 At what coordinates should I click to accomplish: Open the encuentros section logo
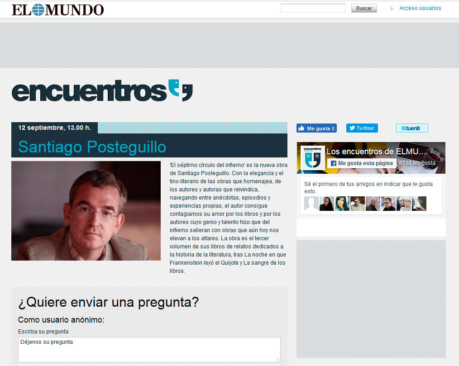click(x=102, y=90)
